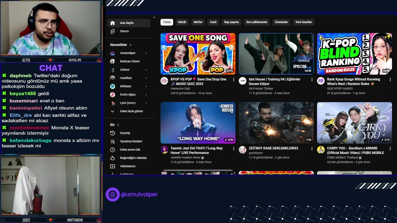Open Daha sonra izle clock icon
This screenshot has height=223, width=397.
coord(113,150)
